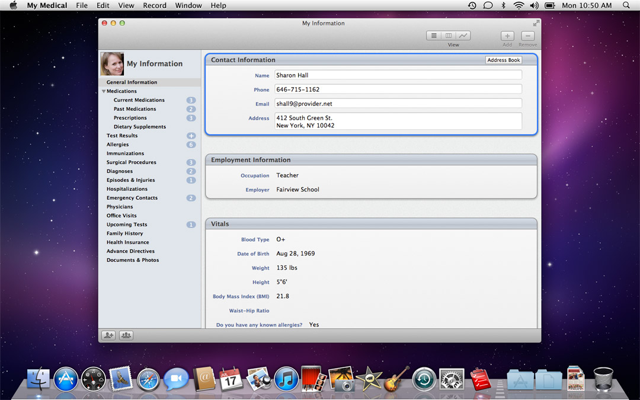The image size is (640, 400).
Task: Click the Phone number field
Action: point(398,89)
